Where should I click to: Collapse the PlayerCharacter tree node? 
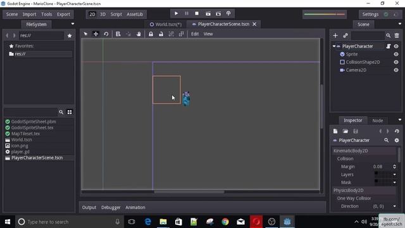click(x=334, y=46)
